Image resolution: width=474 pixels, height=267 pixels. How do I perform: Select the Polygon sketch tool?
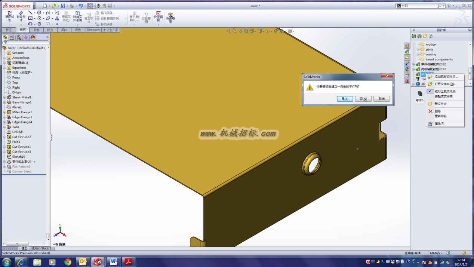pos(39,24)
